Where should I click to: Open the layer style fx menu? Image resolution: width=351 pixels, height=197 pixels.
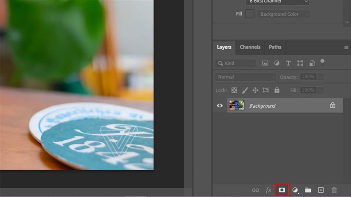tap(269, 190)
